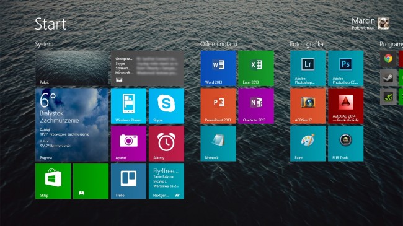Open the NVIDIA small tile
This screenshot has width=403, height=226.
388,97
